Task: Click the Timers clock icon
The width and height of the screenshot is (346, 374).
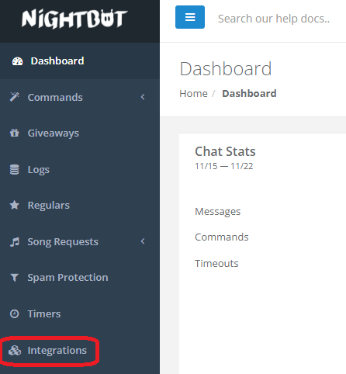Action: click(x=15, y=313)
